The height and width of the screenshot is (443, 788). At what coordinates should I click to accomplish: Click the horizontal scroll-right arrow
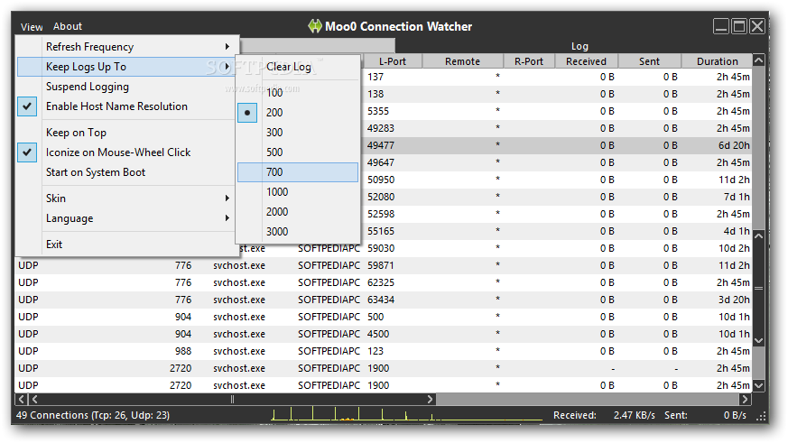(745, 400)
